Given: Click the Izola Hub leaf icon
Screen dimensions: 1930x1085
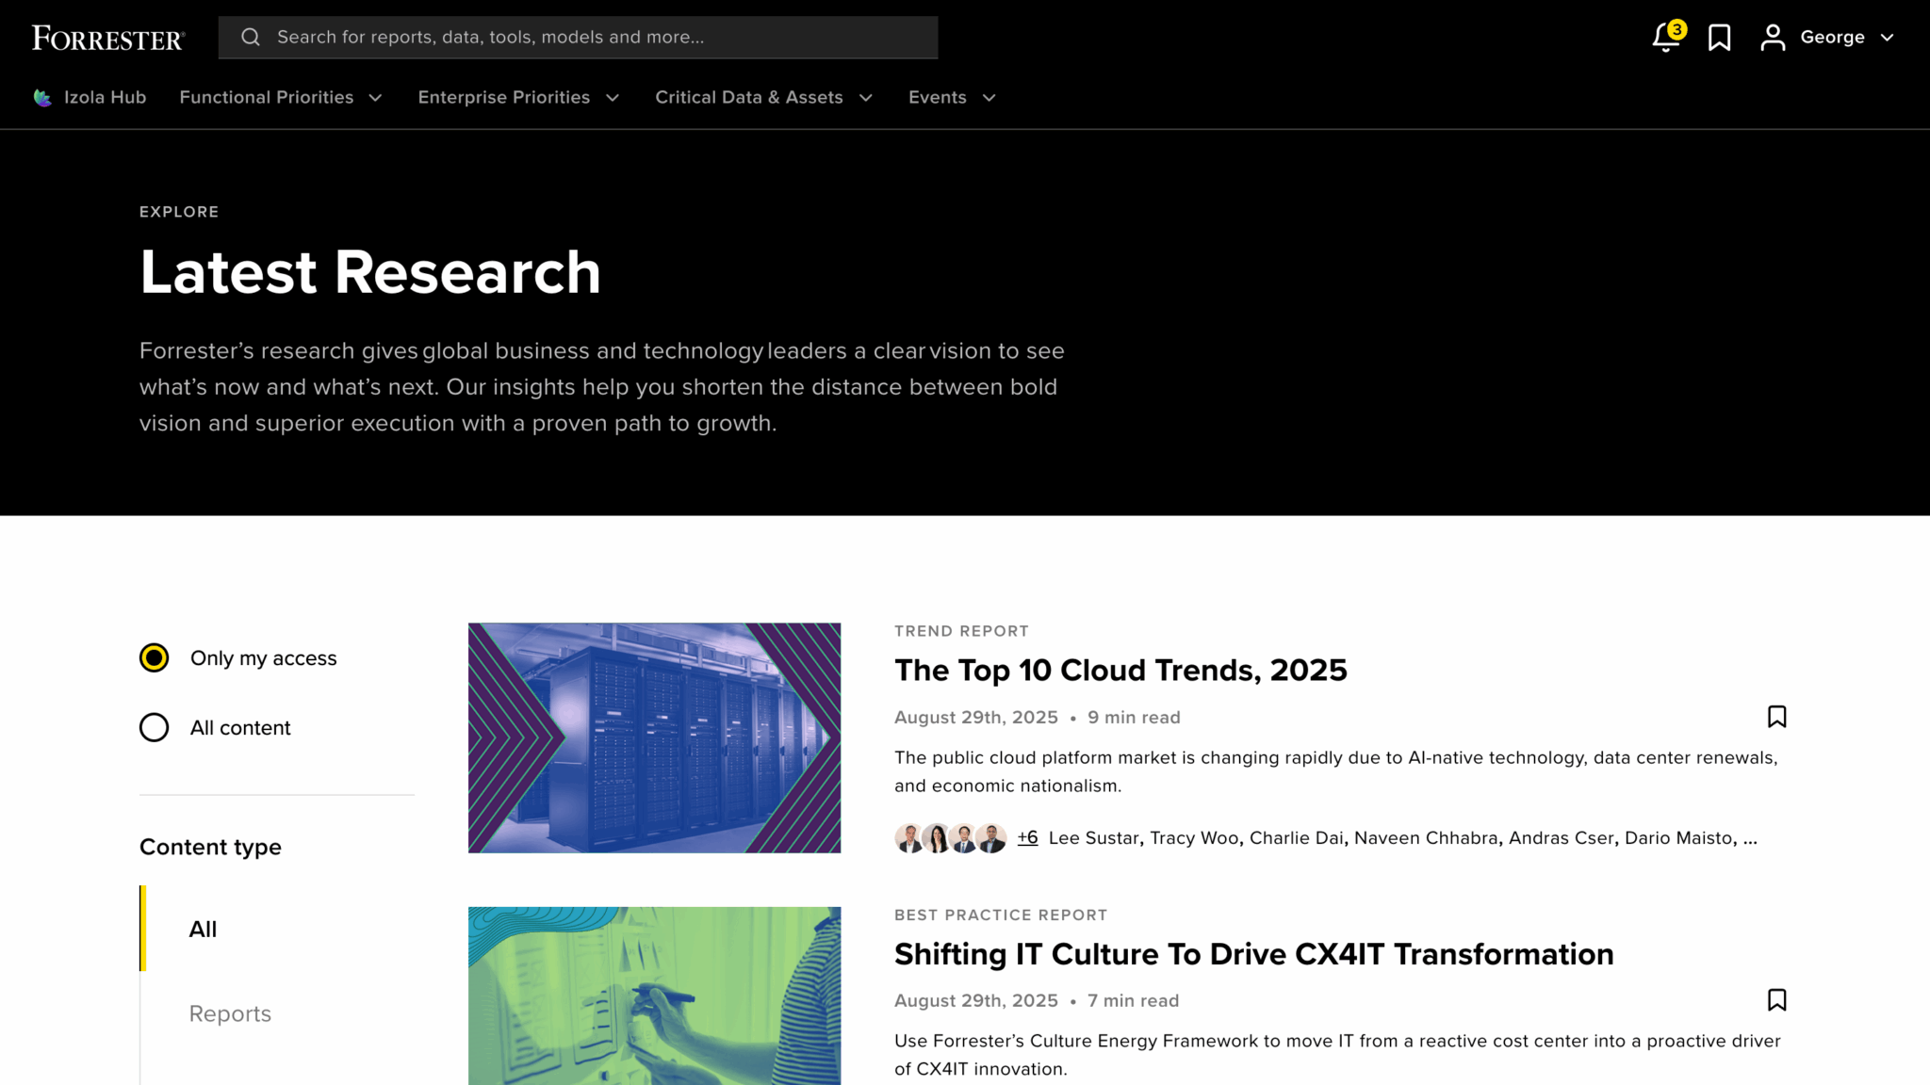Looking at the screenshot, I should 42,97.
